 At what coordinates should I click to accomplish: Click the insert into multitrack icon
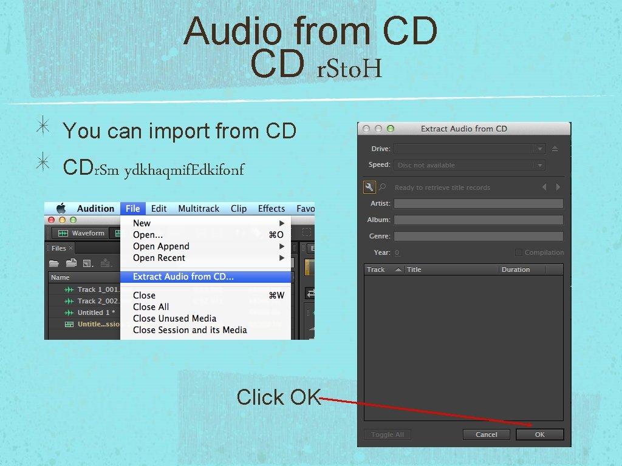106,263
